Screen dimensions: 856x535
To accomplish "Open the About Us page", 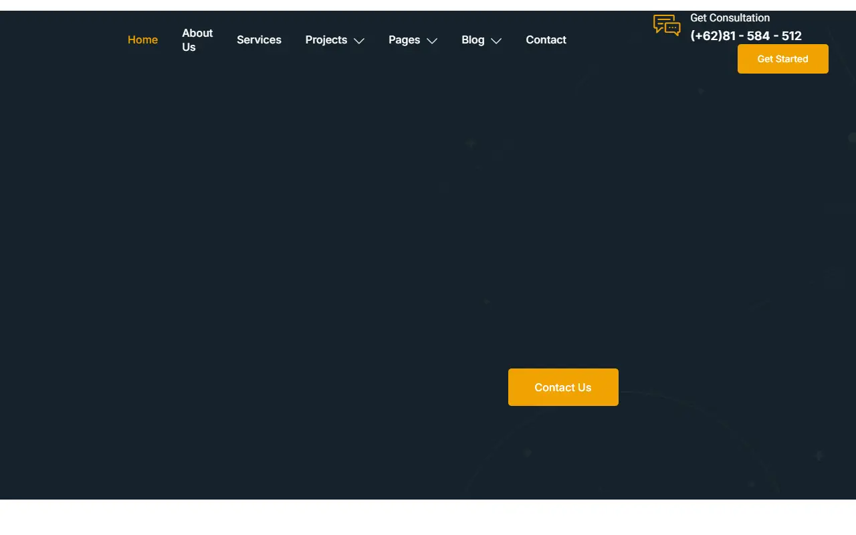I will click(x=197, y=40).
